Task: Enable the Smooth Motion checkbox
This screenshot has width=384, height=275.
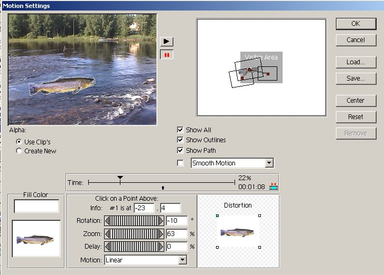Action: point(180,163)
